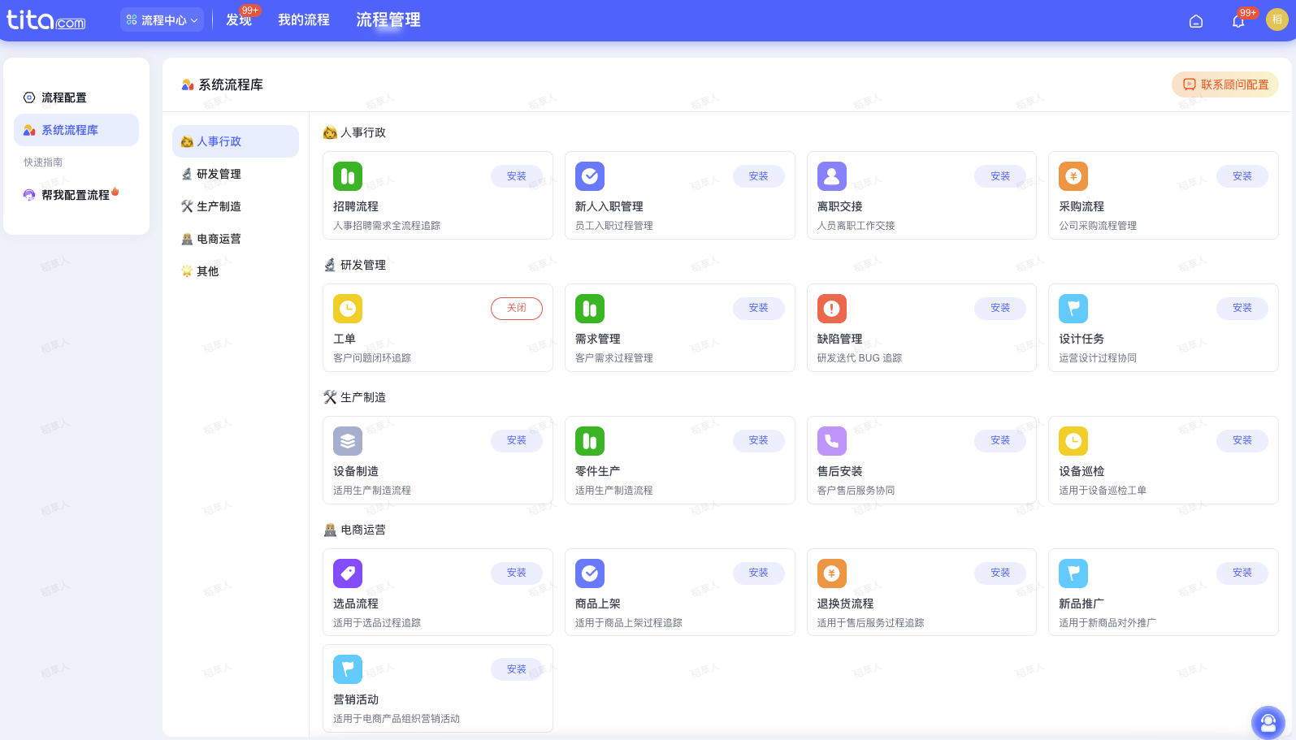Open the 流程中心 dropdown

pyautogui.click(x=163, y=20)
